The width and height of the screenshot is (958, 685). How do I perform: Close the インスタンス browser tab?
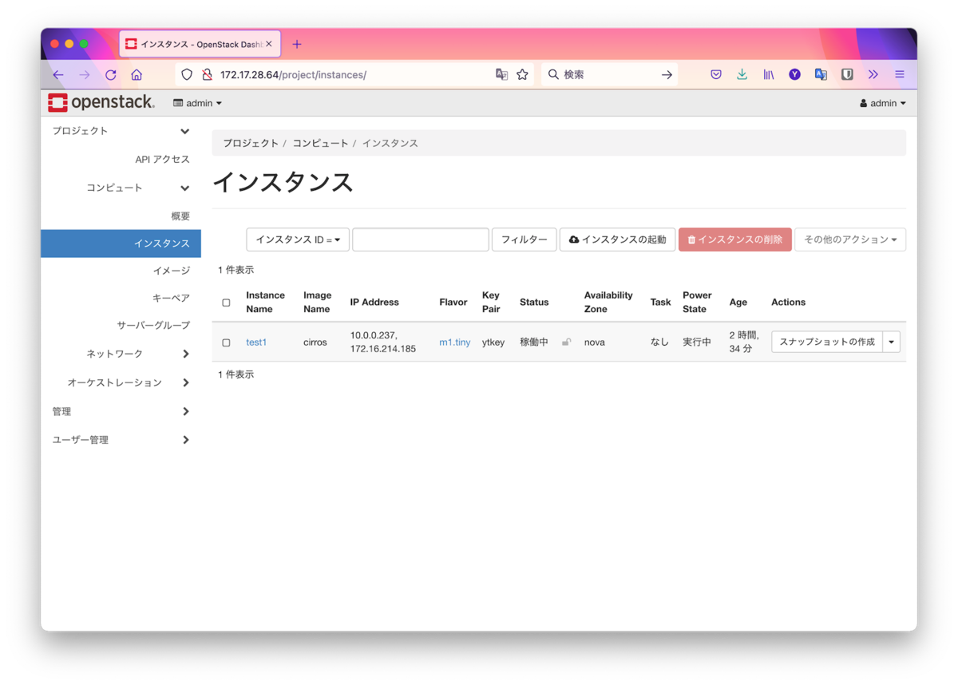[x=269, y=44]
